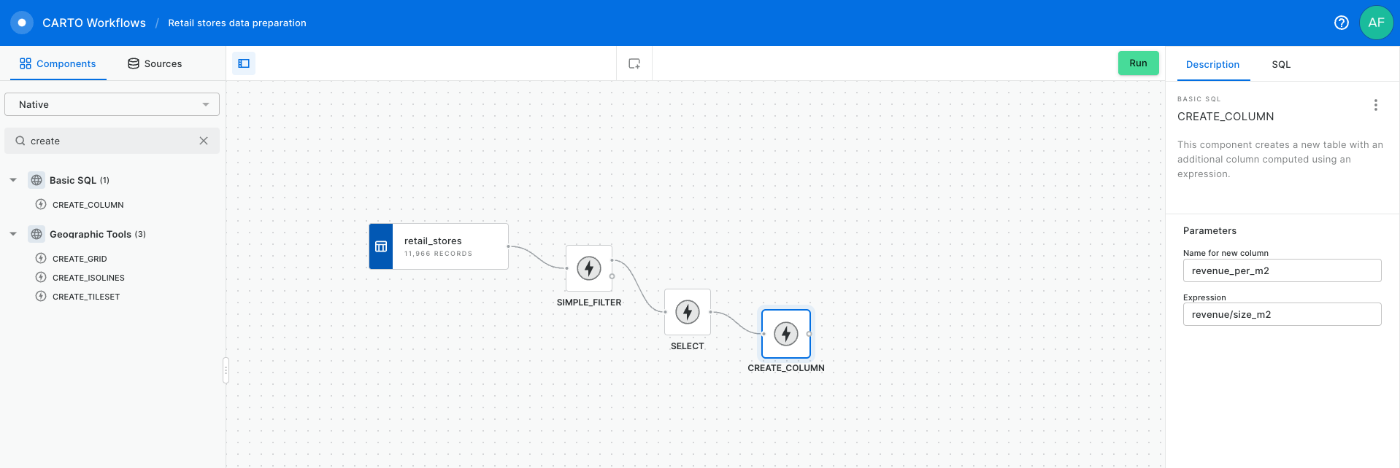Viewport: 1400px width, 468px height.
Task: Select the retail_stores source table node
Action: [439, 246]
